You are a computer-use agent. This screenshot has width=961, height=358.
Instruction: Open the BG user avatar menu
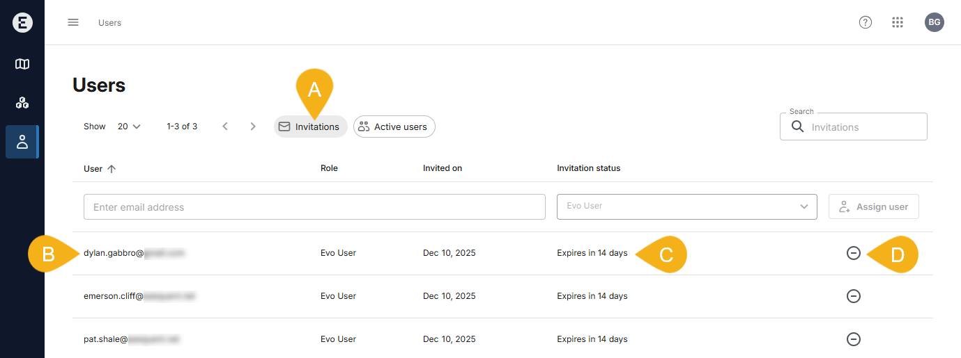pyautogui.click(x=935, y=22)
